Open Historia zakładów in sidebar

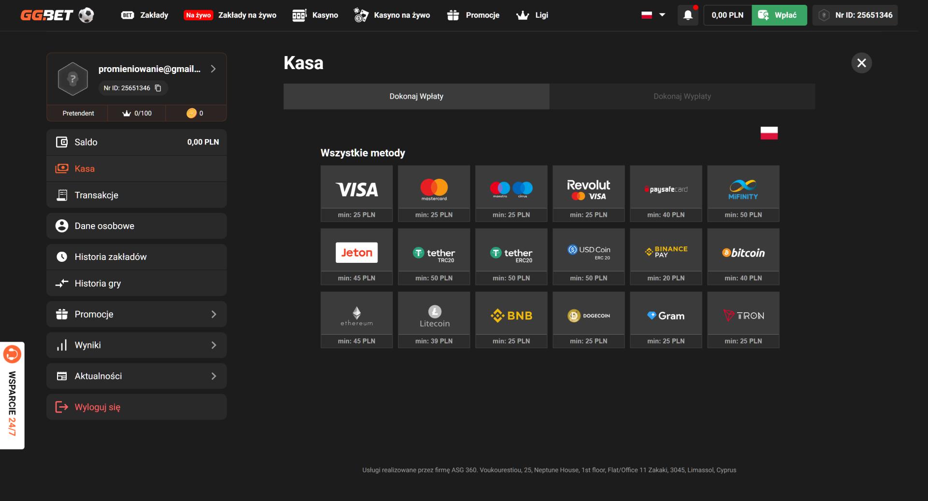pos(137,257)
